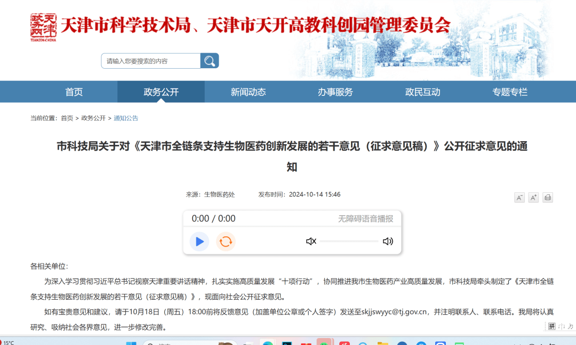The width and height of the screenshot is (576, 345).
Task: Open the 政民互动 navigation tab
Action: pyautogui.click(x=423, y=92)
